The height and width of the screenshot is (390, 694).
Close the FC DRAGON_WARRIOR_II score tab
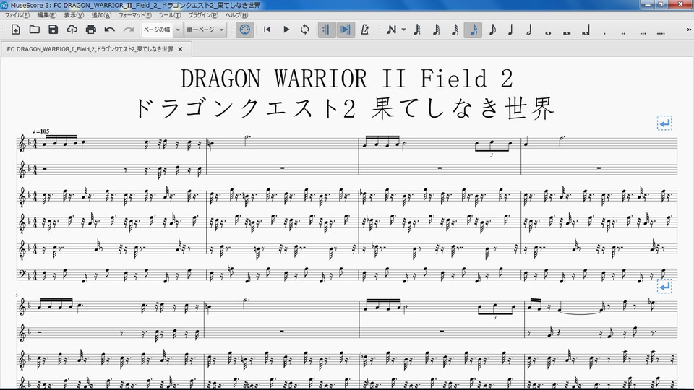tap(181, 49)
